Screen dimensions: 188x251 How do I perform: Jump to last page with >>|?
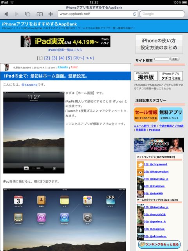click(90, 58)
